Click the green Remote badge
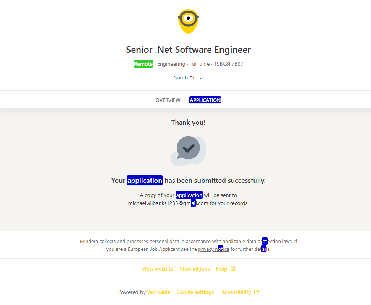The width and height of the screenshot is (371, 305). 143,64
